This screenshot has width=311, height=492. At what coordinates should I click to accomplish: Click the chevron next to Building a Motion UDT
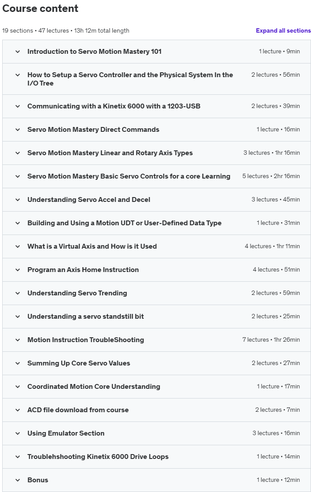tap(18, 223)
